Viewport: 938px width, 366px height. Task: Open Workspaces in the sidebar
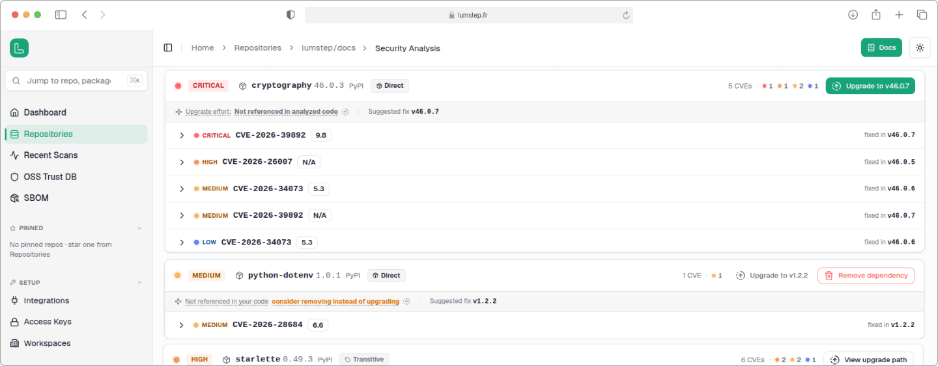tap(76, 343)
